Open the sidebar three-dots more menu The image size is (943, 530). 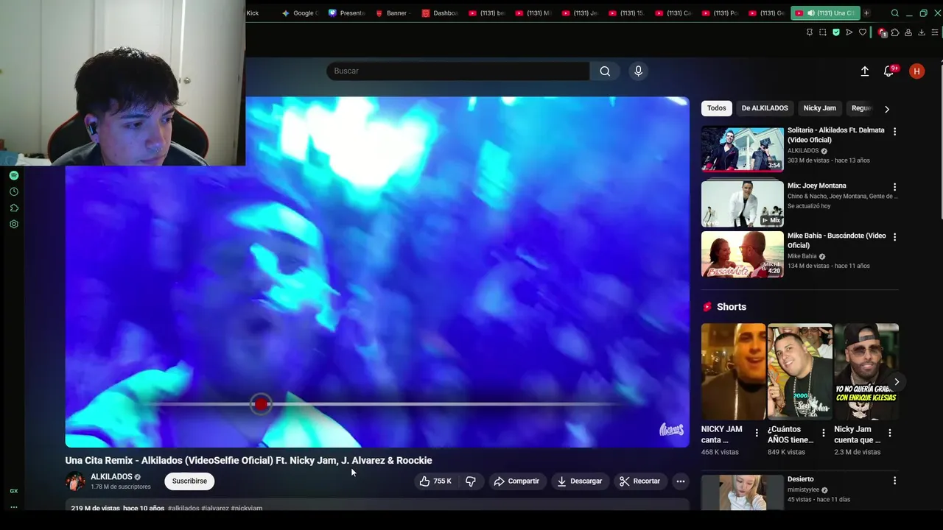pyautogui.click(x=14, y=506)
